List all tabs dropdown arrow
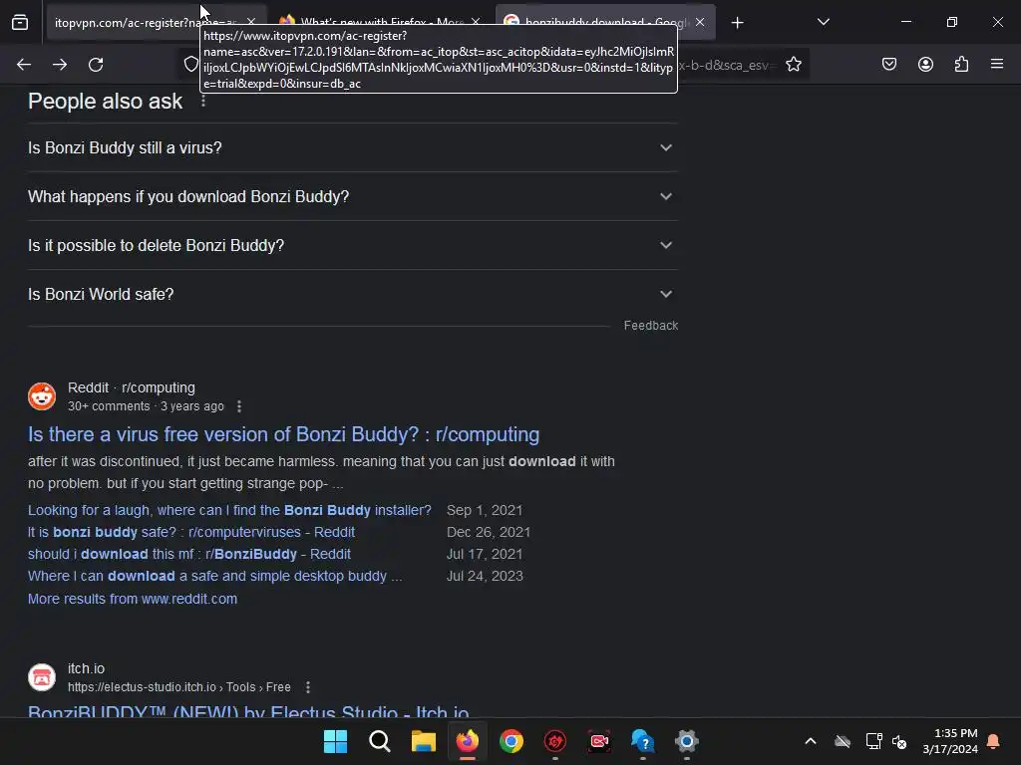Image resolution: width=1021 pixels, height=765 pixels. (x=823, y=22)
